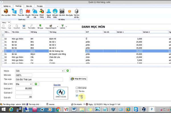Click the Đổi mật khẩu password icon
The height and width of the screenshot is (114, 171).
coord(55,13)
